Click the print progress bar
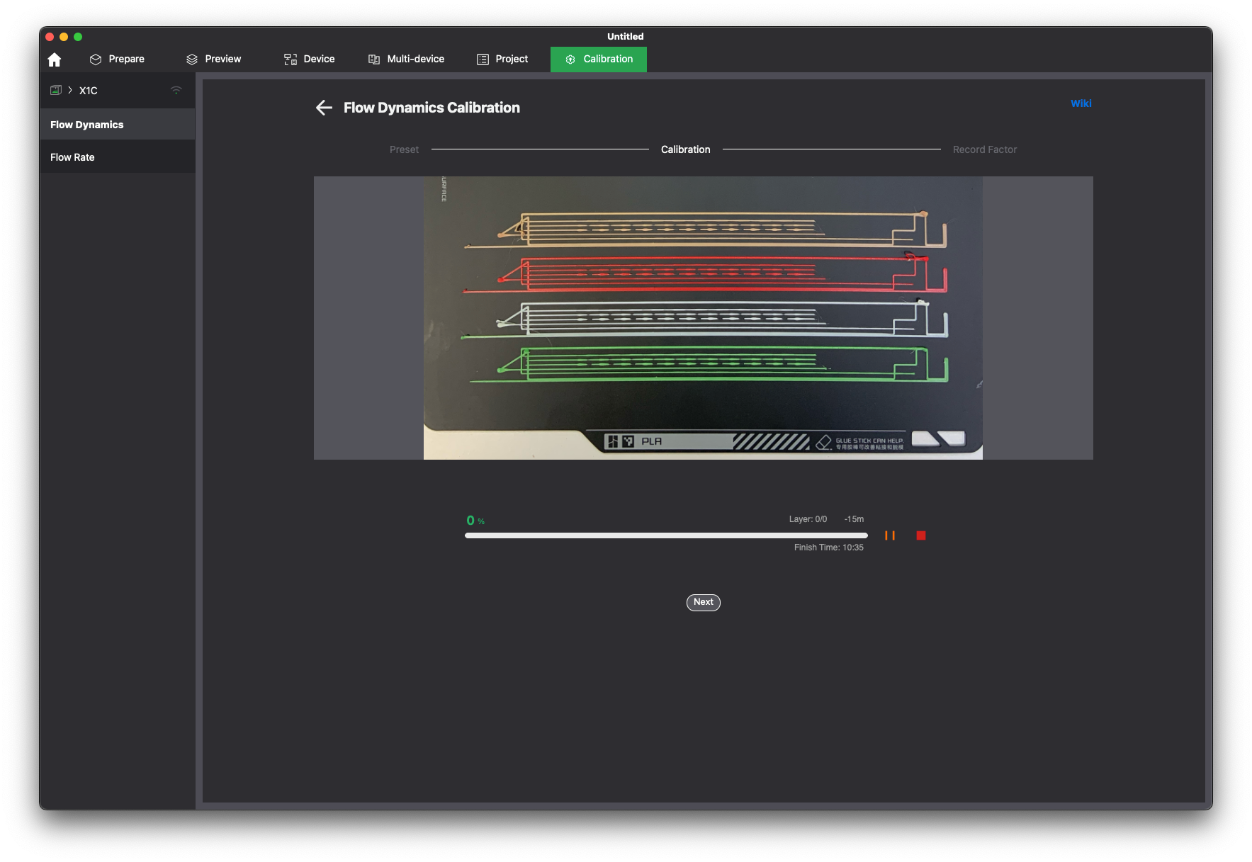Image resolution: width=1252 pixels, height=862 pixels. [666, 535]
